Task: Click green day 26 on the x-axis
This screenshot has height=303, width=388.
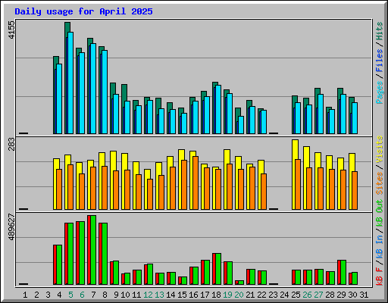Action: 307,295
